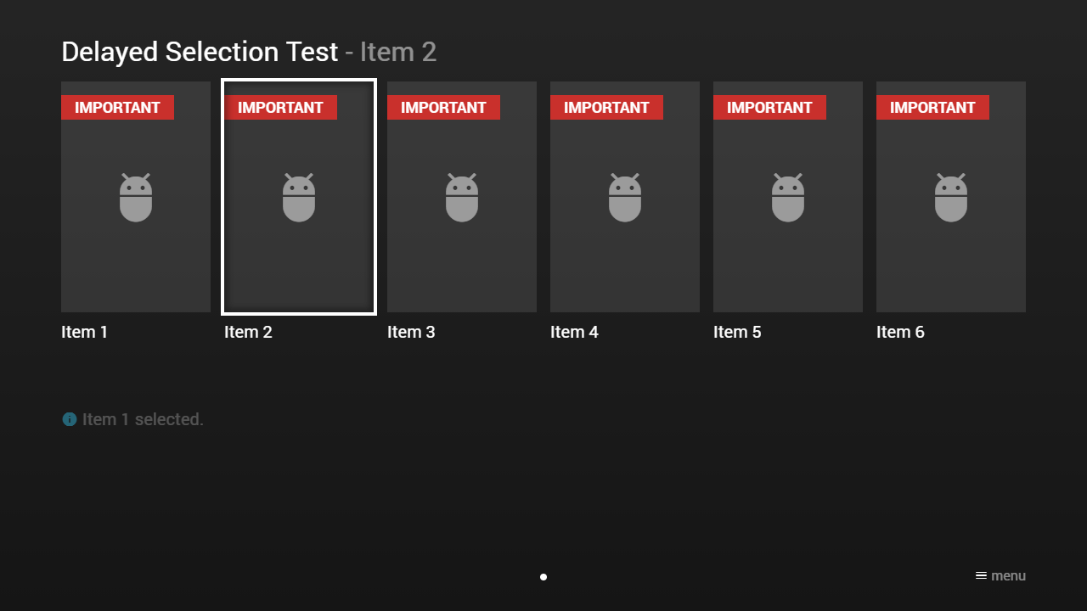The width and height of the screenshot is (1087, 611).
Task: Click the "Item 1 selected." status message
Action: (x=143, y=419)
